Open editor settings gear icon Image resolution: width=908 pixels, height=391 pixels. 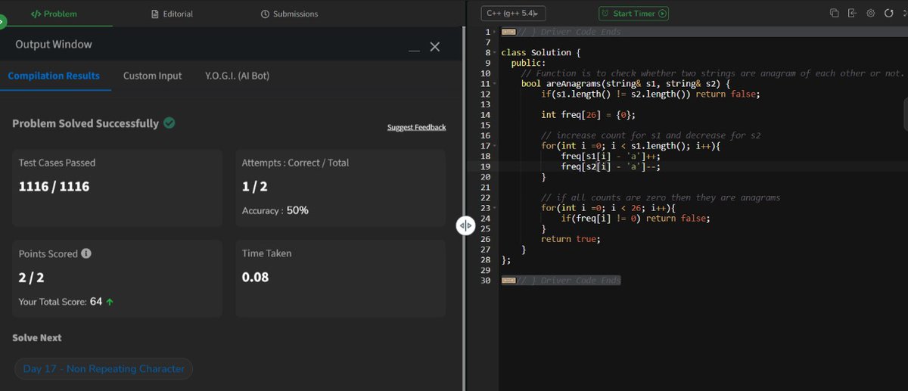point(871,14)
